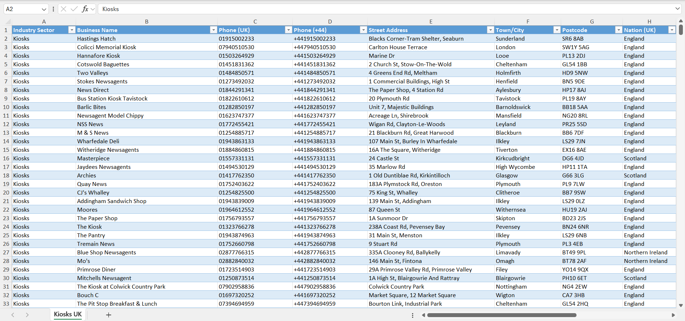The width and height of the screenshot is (685, 321).
Task: Click phone cell '01484850571'
Action: coord(255,73)
